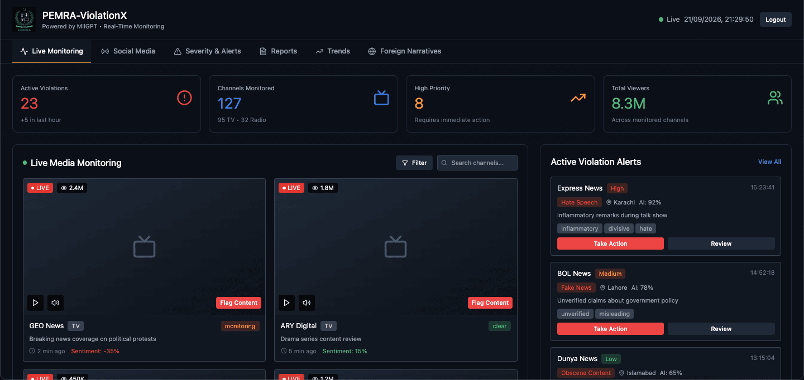Click the High severity badge on Express News

[617, 188]
